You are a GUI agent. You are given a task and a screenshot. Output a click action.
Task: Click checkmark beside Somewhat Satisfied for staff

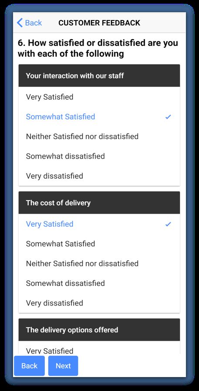coord(169,116)
